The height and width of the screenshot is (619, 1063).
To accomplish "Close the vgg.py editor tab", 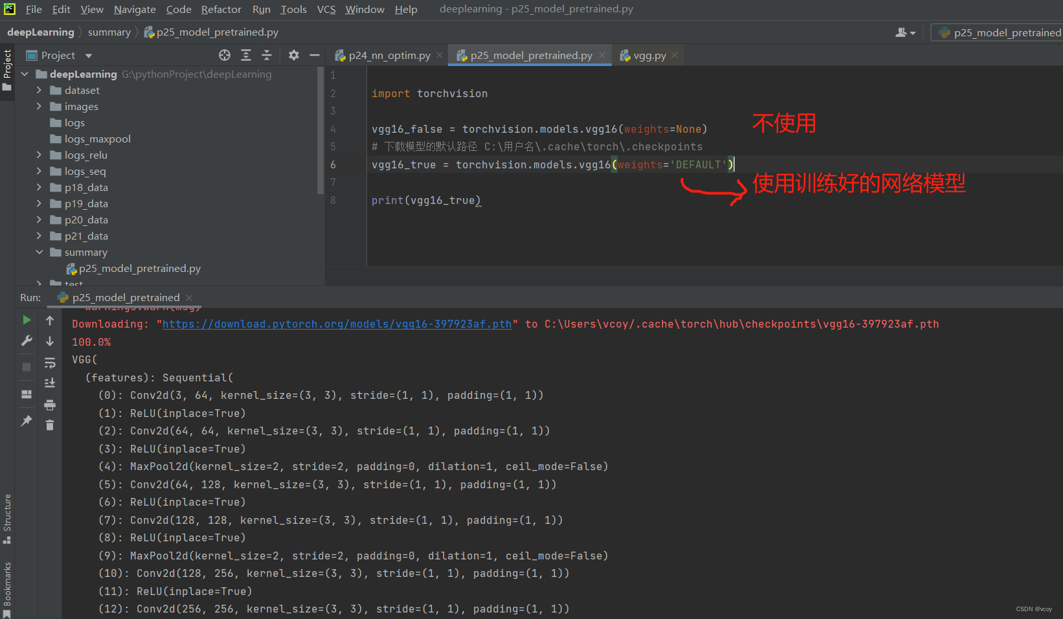I will click(x=675, y=55).
